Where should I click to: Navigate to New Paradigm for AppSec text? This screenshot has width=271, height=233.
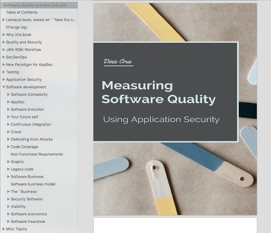(29, 65)
